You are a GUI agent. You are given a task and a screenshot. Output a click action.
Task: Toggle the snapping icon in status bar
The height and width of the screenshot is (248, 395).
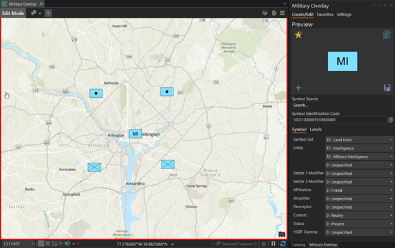click(x=41, y=244)
